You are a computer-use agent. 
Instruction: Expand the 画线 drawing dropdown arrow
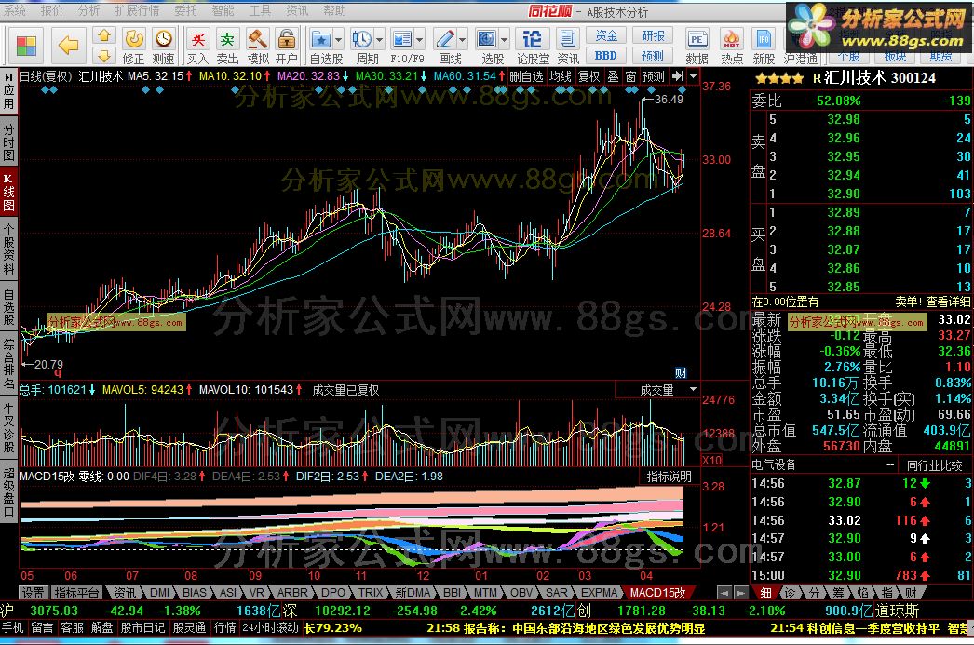462,40
